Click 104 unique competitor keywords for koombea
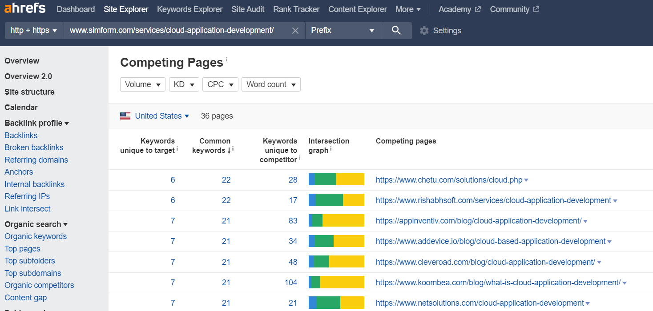The width and height of the screenshot is (653, 311). pyautogui.click(x=291, y=283)
